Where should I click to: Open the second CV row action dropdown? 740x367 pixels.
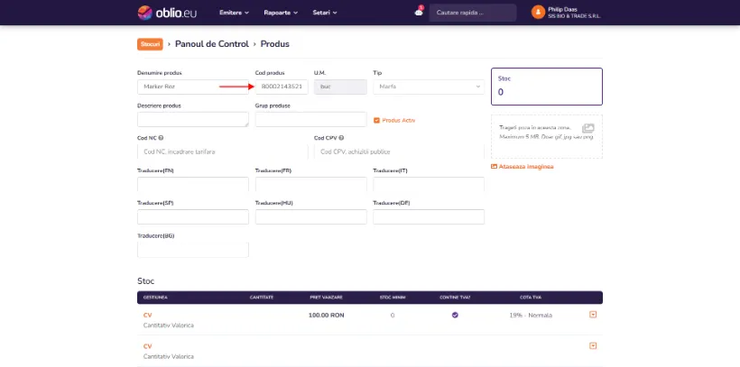[593, 345]
